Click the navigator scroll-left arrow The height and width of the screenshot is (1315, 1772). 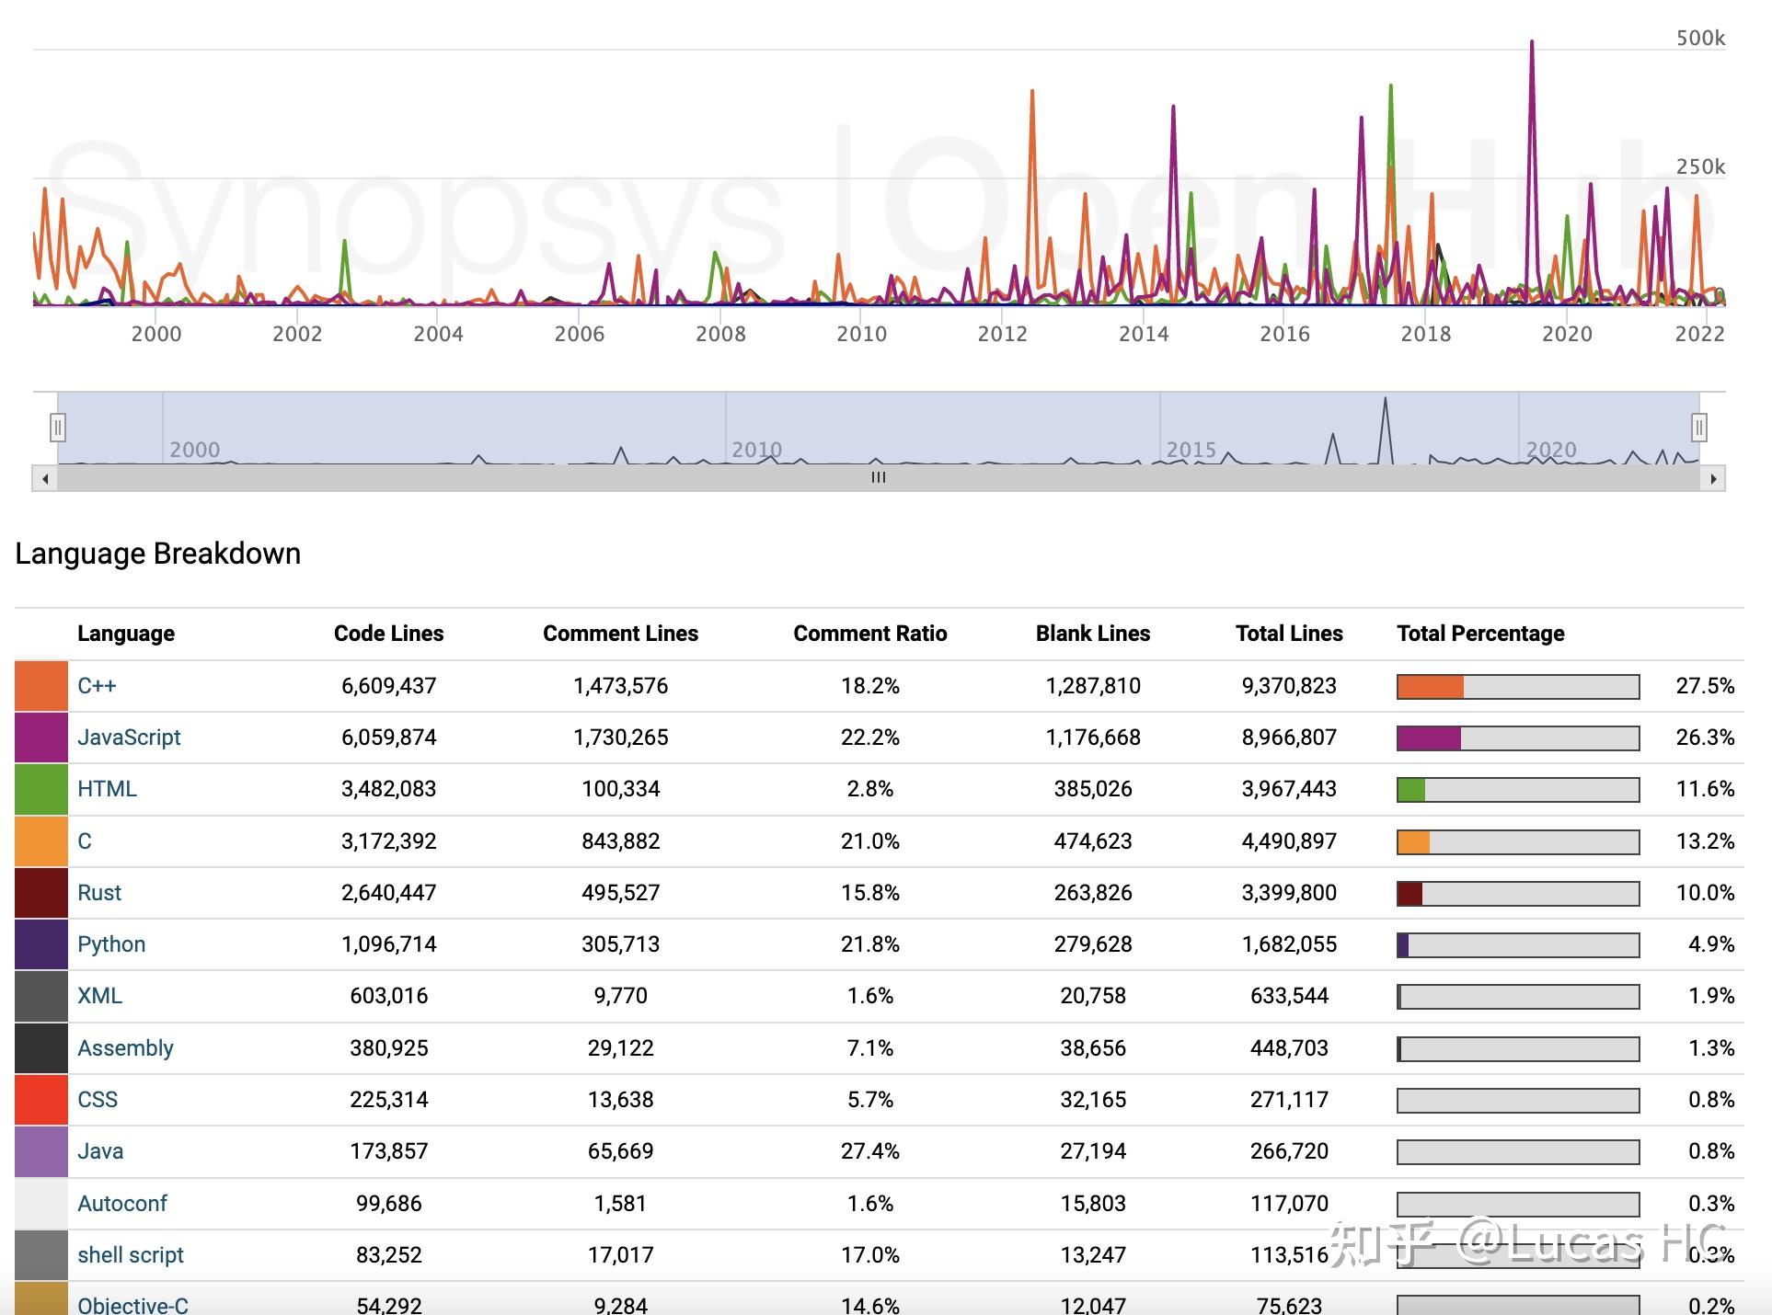click(x=45, y=478)
